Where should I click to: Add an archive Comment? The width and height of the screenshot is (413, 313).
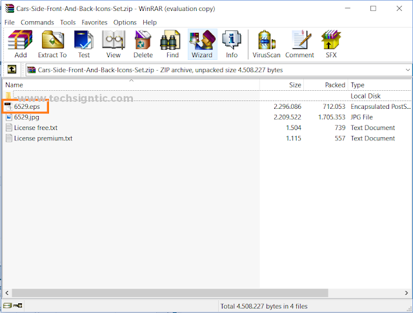tap(299, 44)
